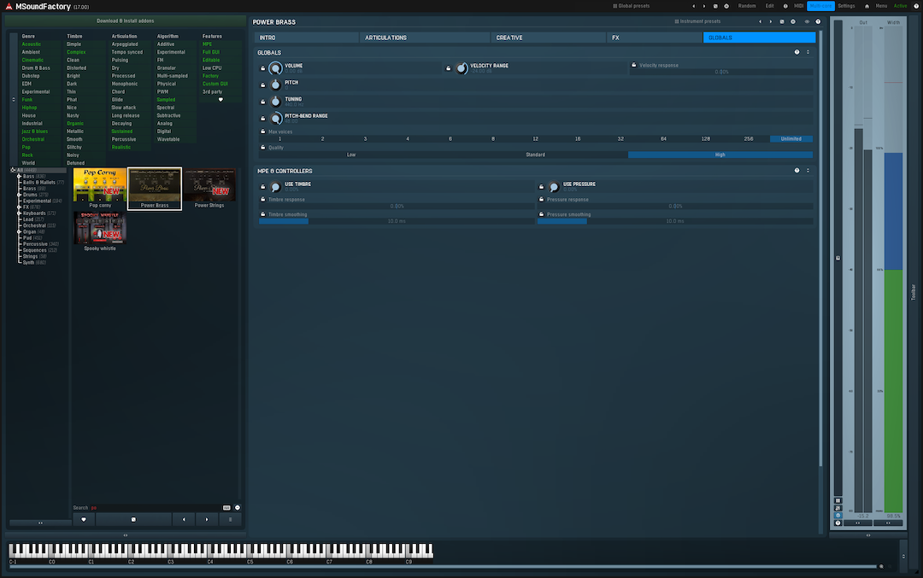The width and height of the screenshot is (923, 578).
Task: Open the Global presets dropdown
Action: point(632,6)
